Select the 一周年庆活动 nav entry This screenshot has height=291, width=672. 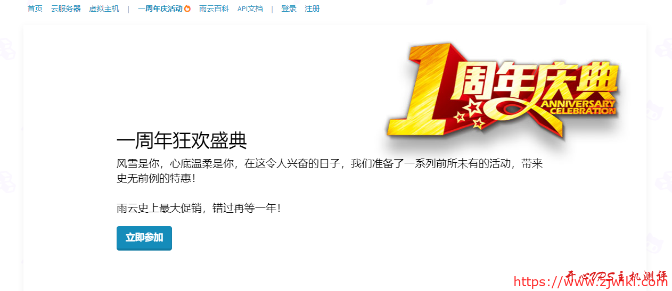(x=160, y=9)
